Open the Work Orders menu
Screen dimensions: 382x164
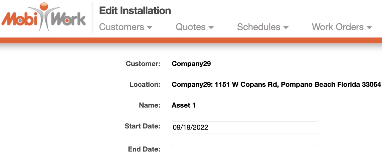click(x=338, y=27)
